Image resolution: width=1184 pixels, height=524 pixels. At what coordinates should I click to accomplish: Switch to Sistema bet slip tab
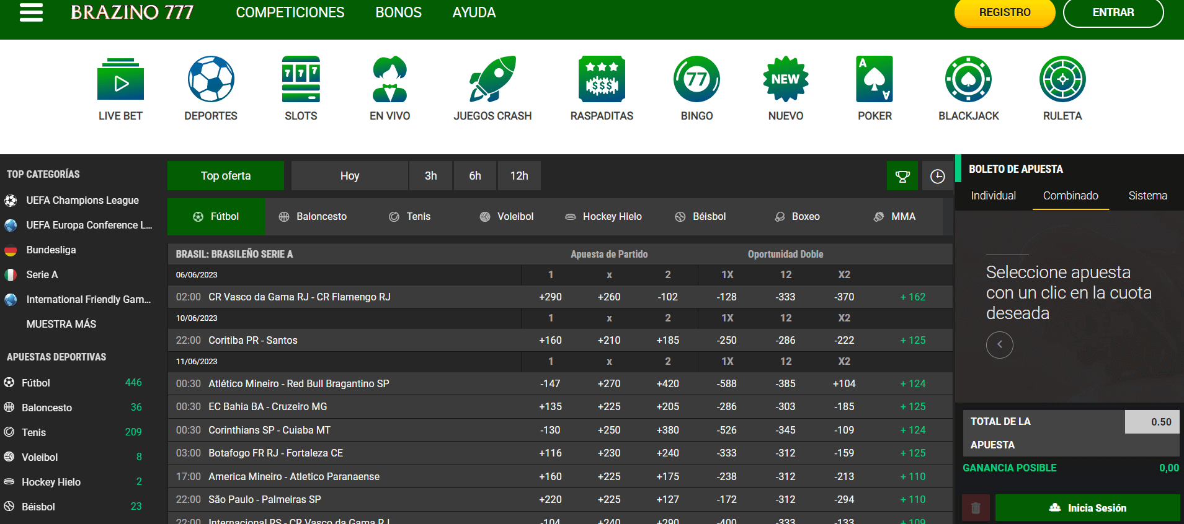[1147, 196]
